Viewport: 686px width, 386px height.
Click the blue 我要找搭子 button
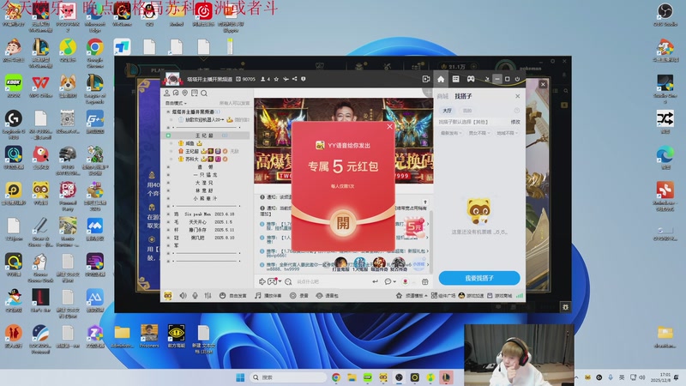tap(479, 278)
